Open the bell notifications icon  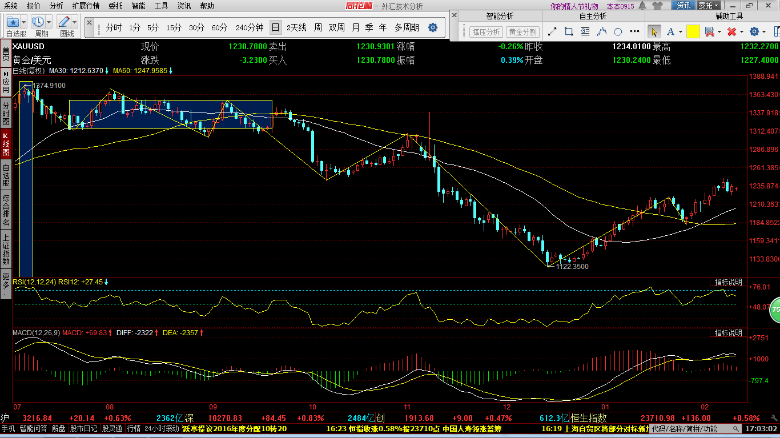coord(642,6)
